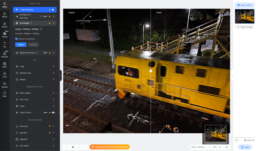Screen dimensions: 256x151
Task: Open the Effects tab in sidebar
Action: [x=5, y=15]
